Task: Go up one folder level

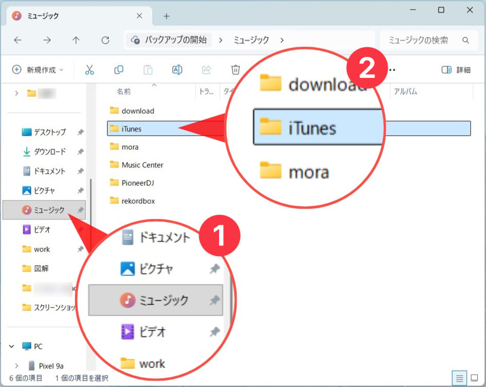Action: [76, 40]
